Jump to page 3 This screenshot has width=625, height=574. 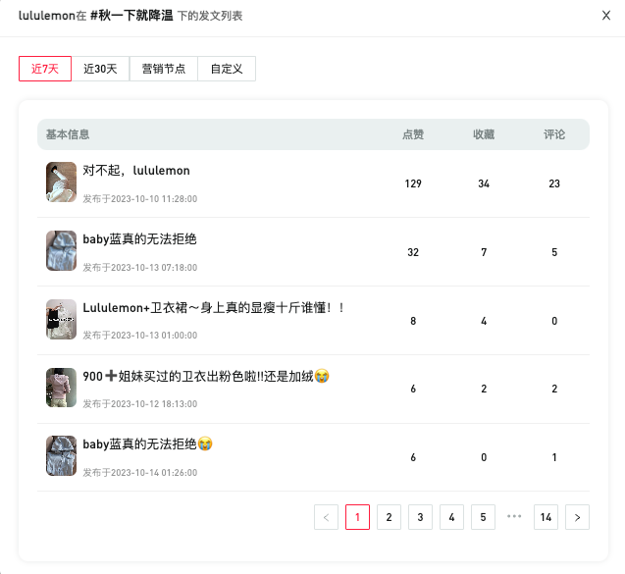coord(420,517)
